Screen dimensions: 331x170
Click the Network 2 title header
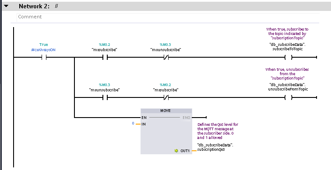tap(34, 6)
